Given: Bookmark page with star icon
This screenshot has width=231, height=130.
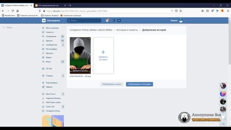Looking at the screenshot, I should [x=180, y=11].
